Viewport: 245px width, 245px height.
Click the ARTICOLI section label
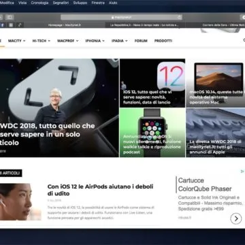pyautogui.click(x=11, y=174)
